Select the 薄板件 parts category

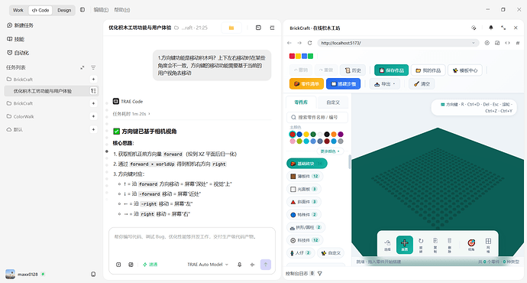click(304, 176)
